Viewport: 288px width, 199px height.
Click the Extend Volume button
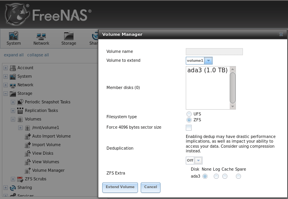[x=120, y=187]
